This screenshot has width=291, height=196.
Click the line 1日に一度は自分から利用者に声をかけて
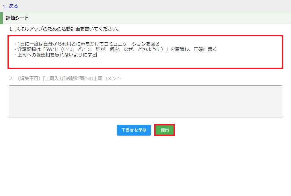87,44
